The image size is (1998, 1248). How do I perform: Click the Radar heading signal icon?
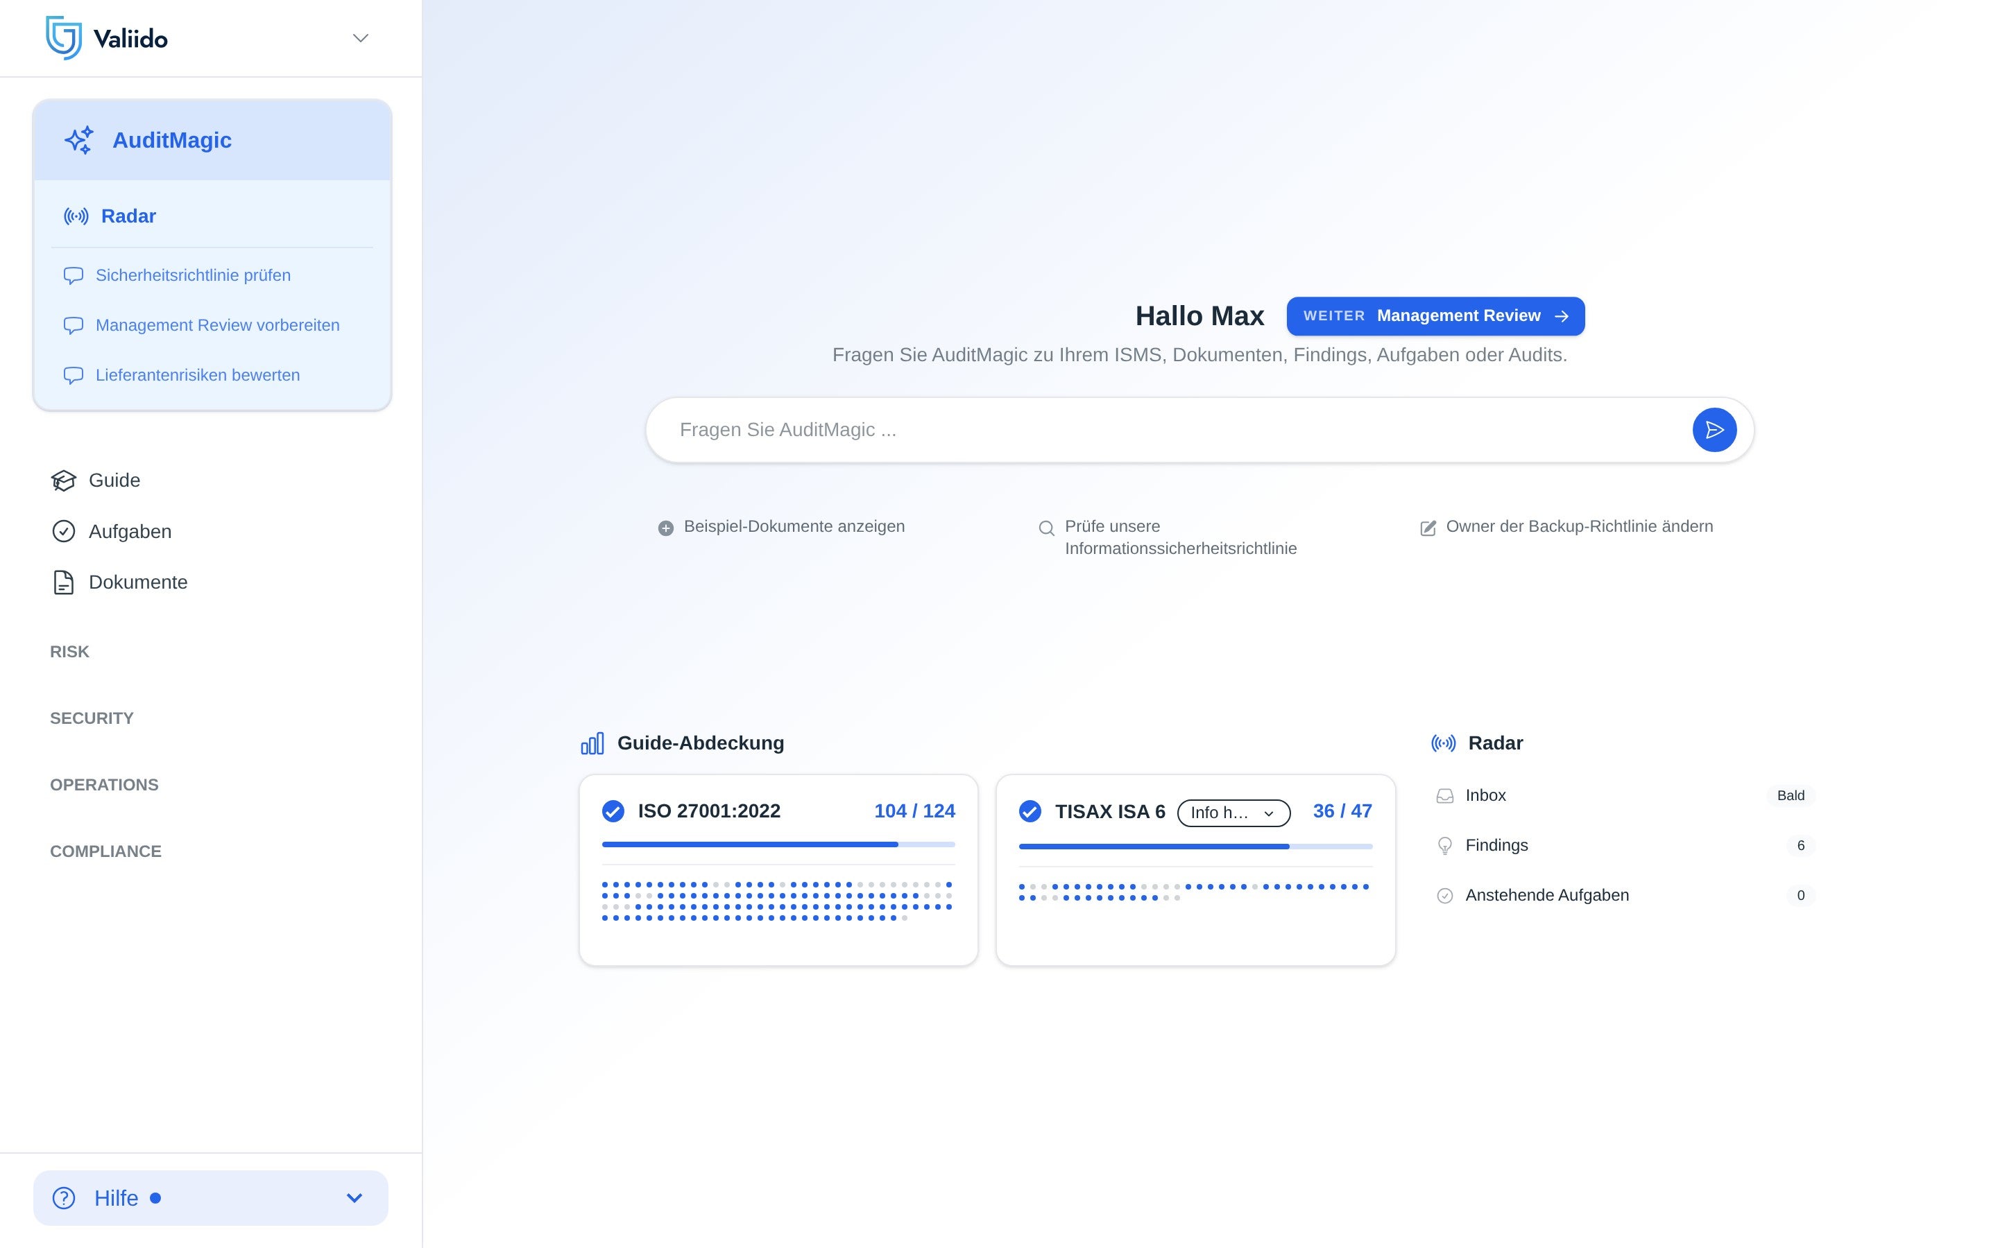[1443, 744]
